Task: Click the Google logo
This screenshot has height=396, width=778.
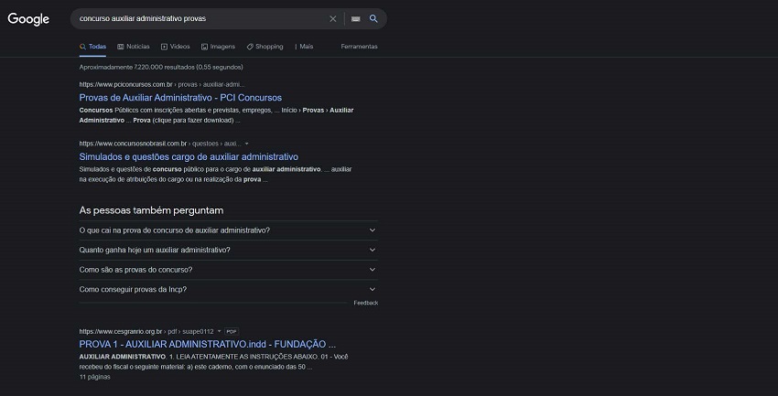Action: [x=28, y=19]
